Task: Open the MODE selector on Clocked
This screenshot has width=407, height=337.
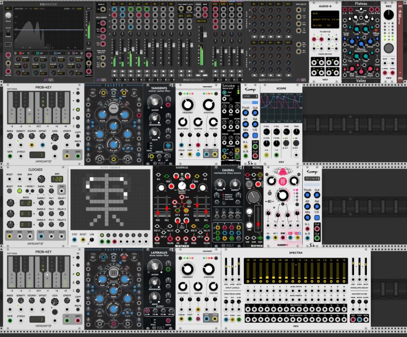Action: (29, 191)
